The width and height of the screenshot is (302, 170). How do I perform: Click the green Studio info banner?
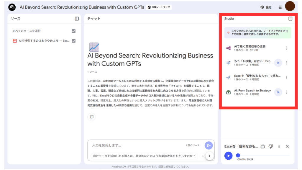tap(258, 32)
